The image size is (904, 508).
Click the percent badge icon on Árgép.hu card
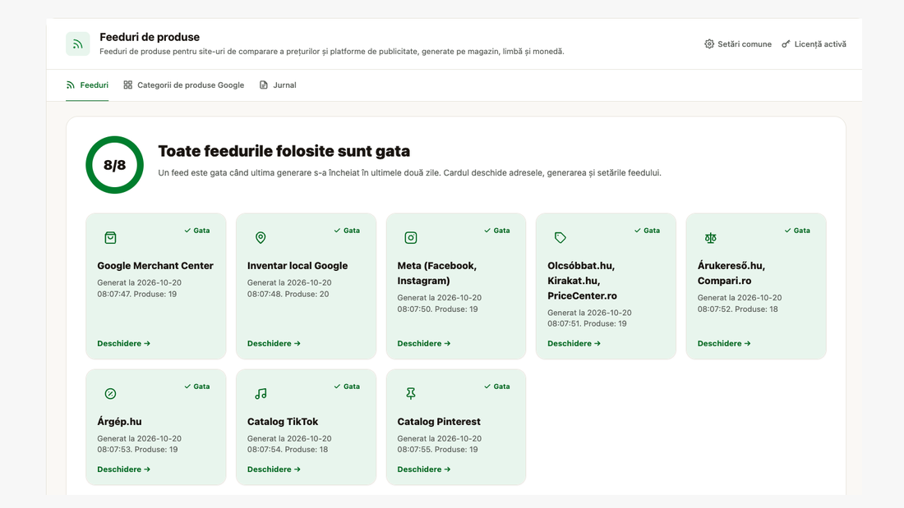tap(110, 393)
